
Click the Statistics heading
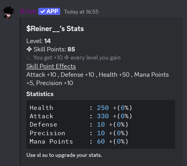[40, 94]
